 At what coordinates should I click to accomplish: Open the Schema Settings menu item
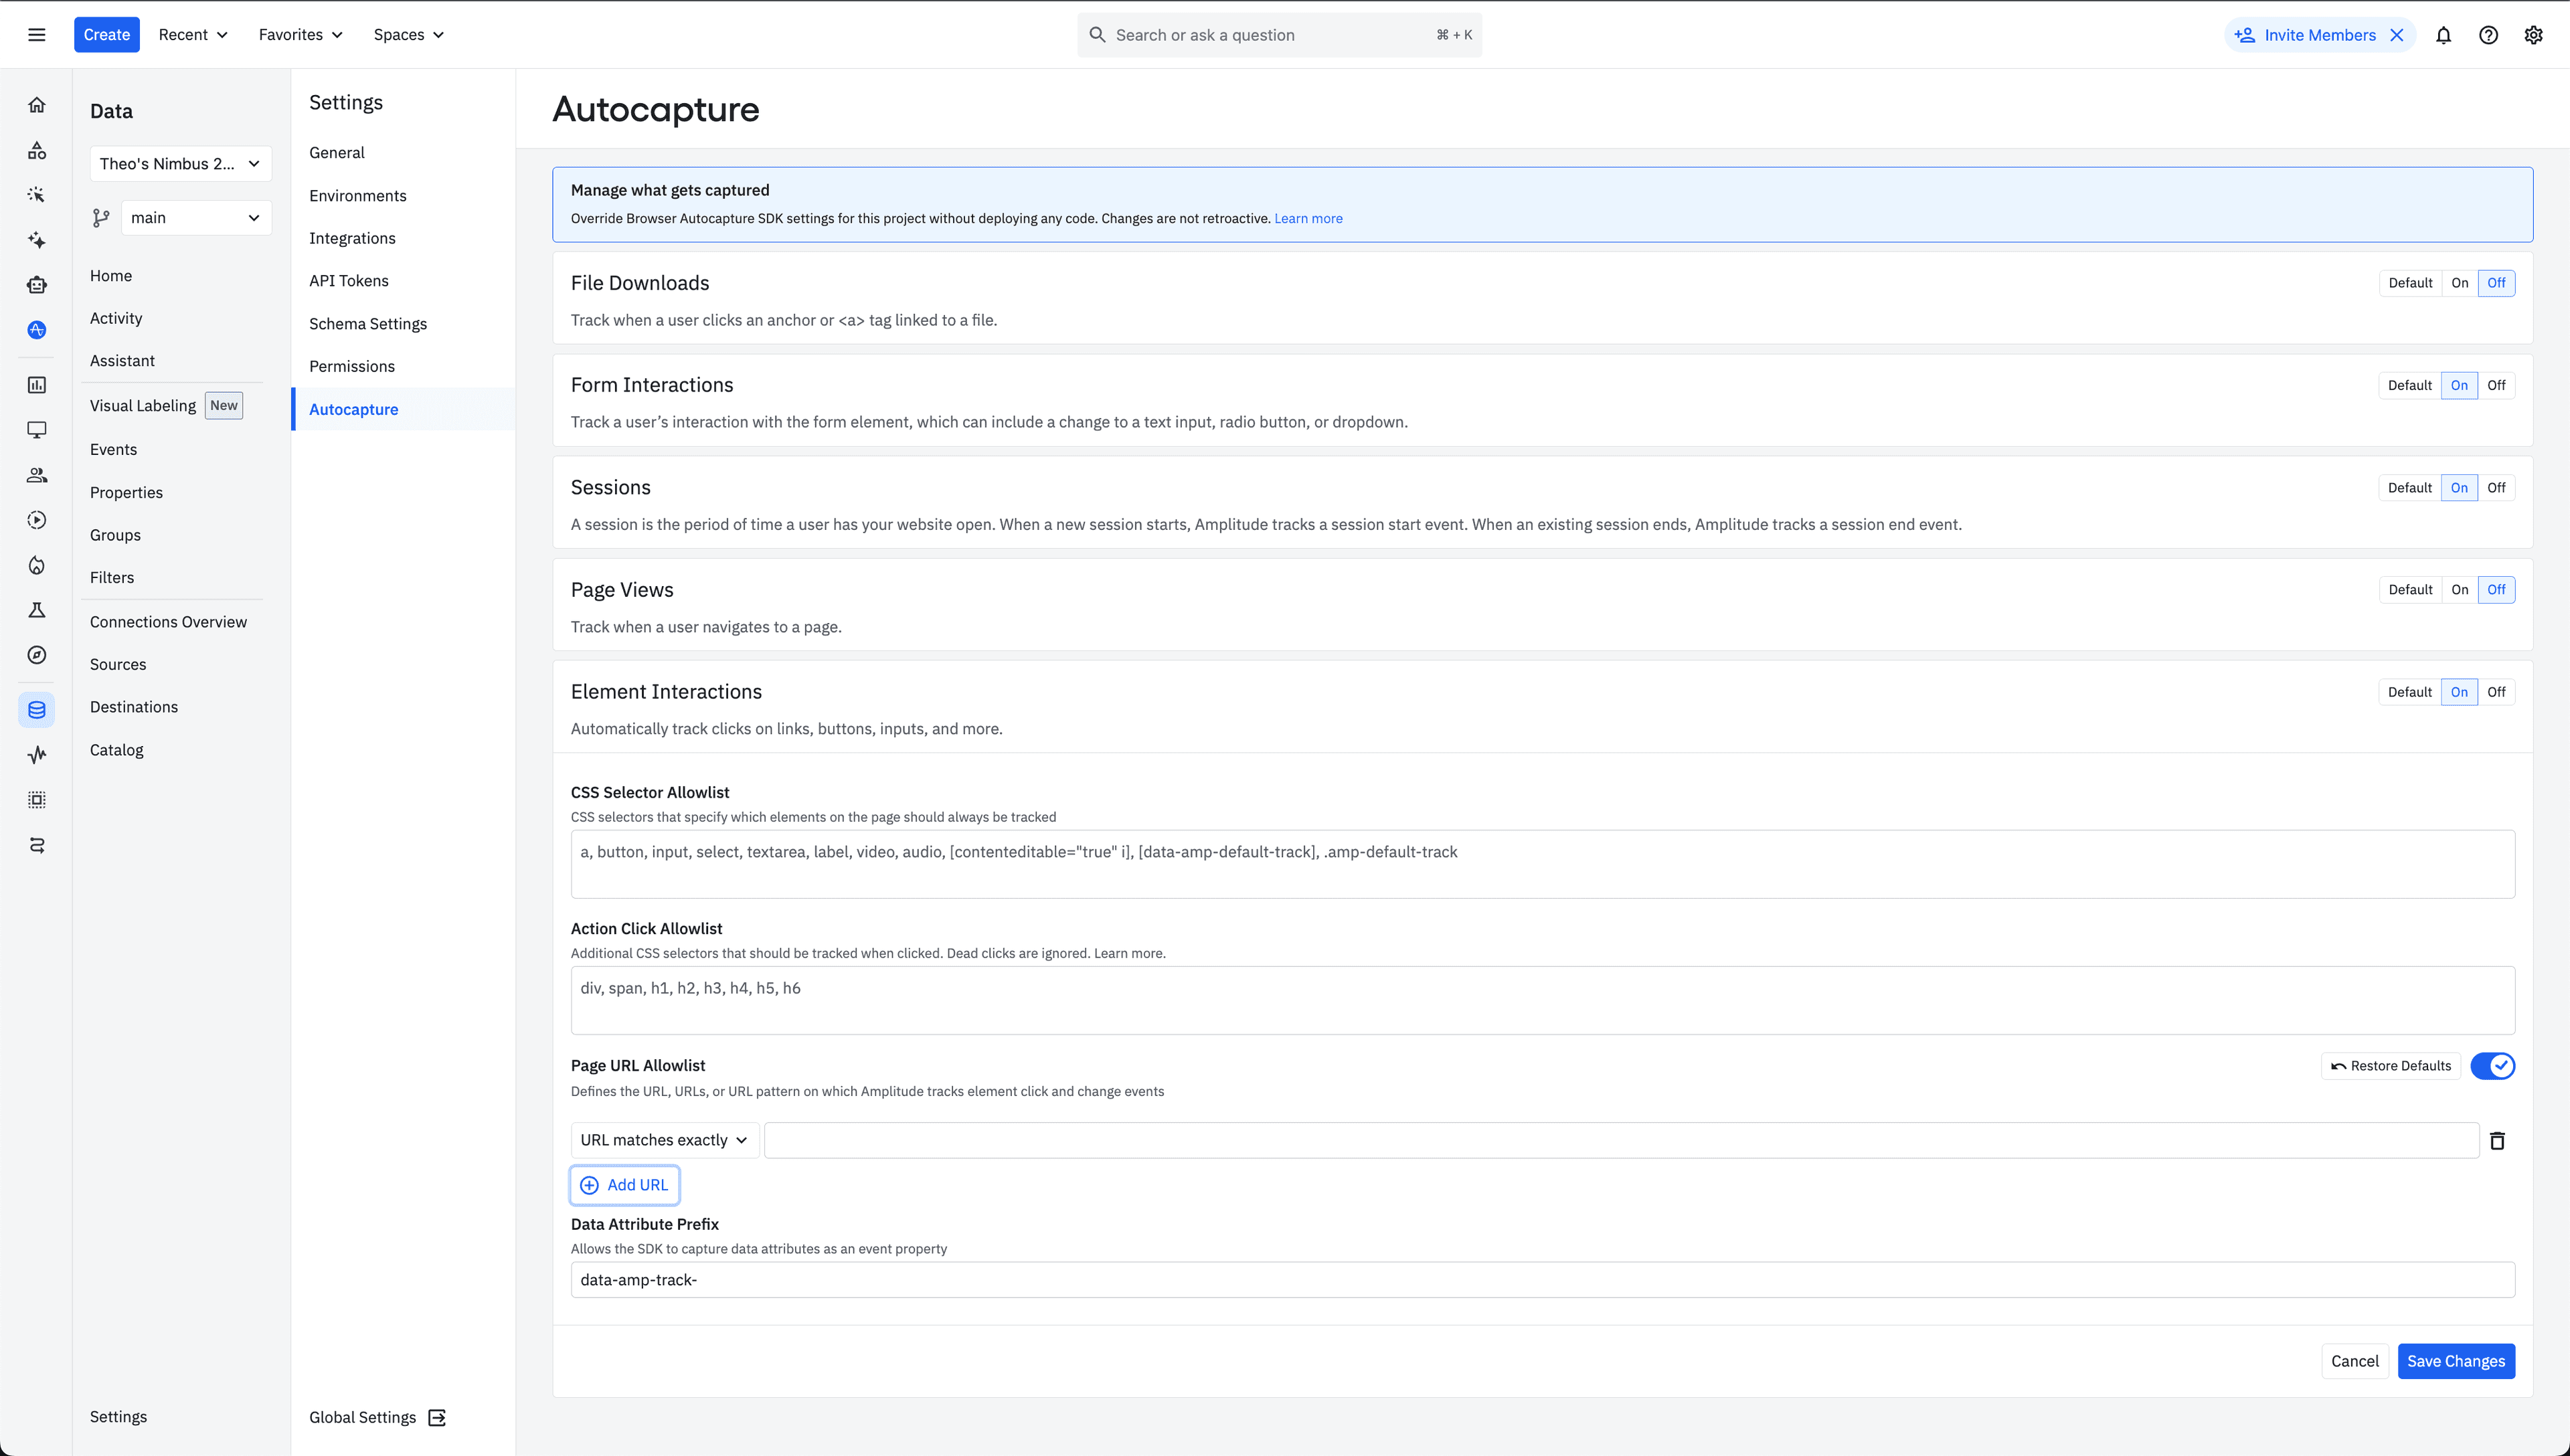pos(368,324)
